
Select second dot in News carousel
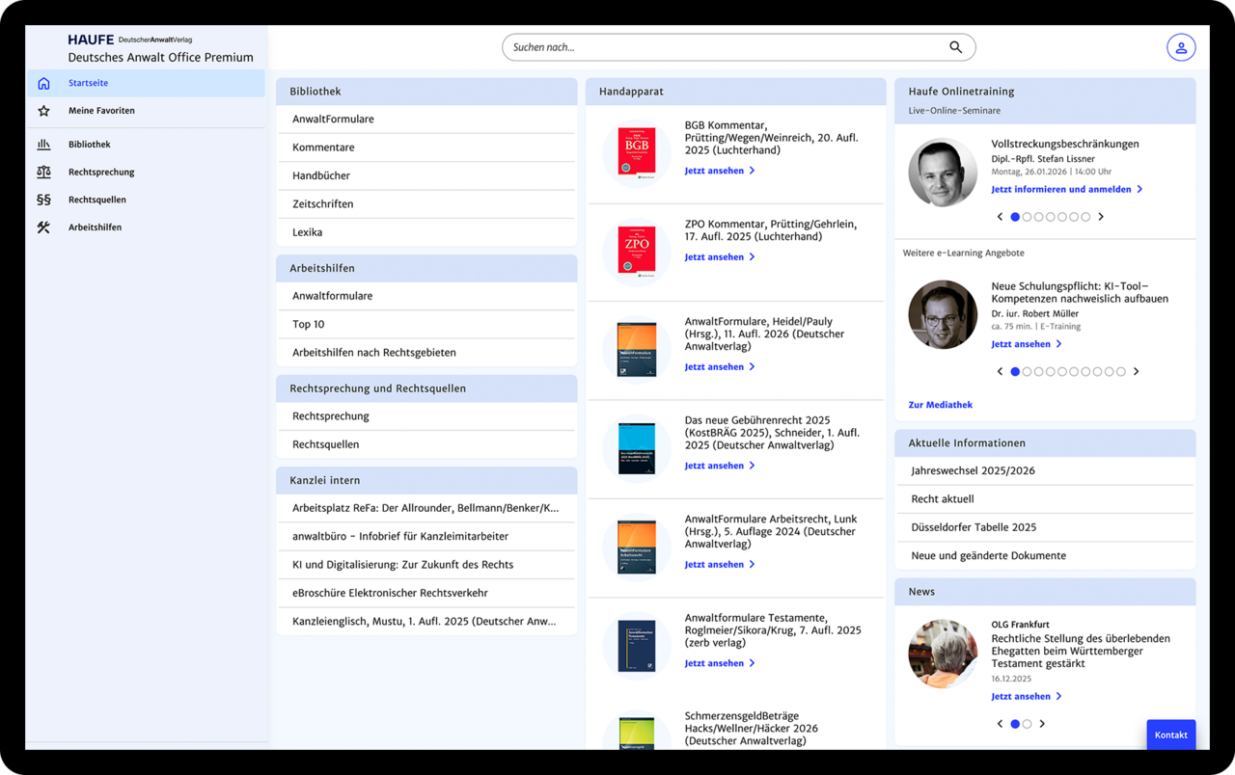click(1027, 724)
